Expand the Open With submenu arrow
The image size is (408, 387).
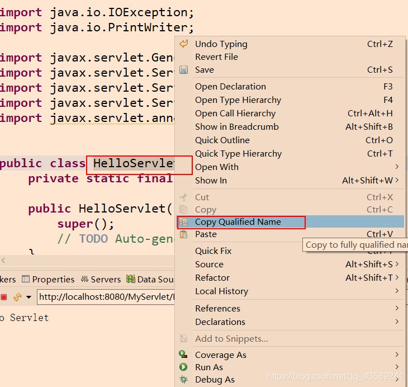pos(397,167)
